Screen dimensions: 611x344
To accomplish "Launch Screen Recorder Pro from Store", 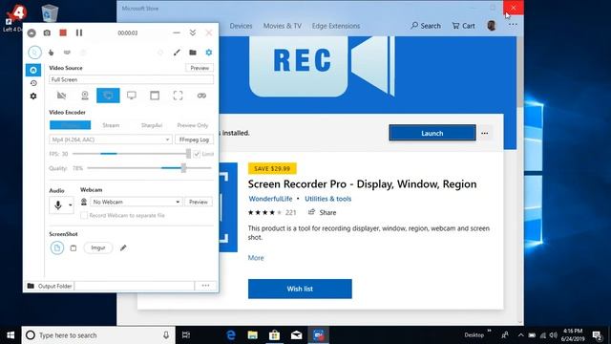I will click(x=432, y=133).
